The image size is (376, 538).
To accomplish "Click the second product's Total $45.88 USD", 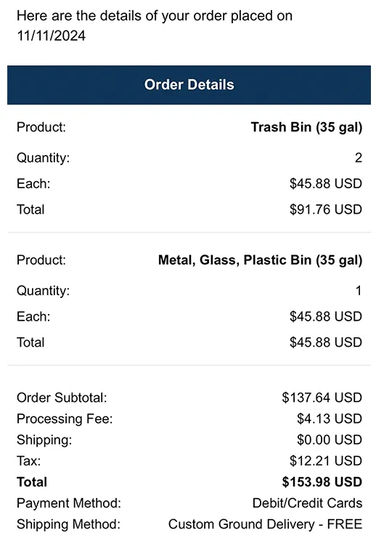I will click(x=326, y=342).
